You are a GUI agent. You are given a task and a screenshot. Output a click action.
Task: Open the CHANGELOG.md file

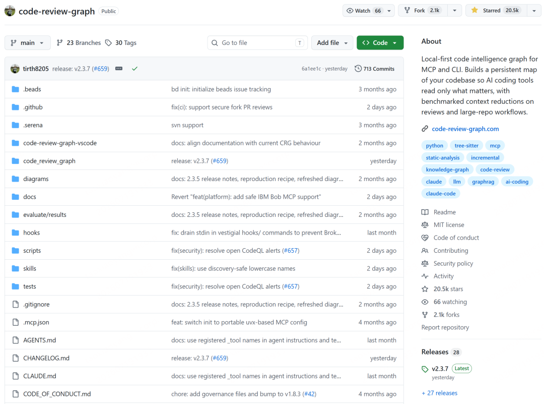pos(46,358)
